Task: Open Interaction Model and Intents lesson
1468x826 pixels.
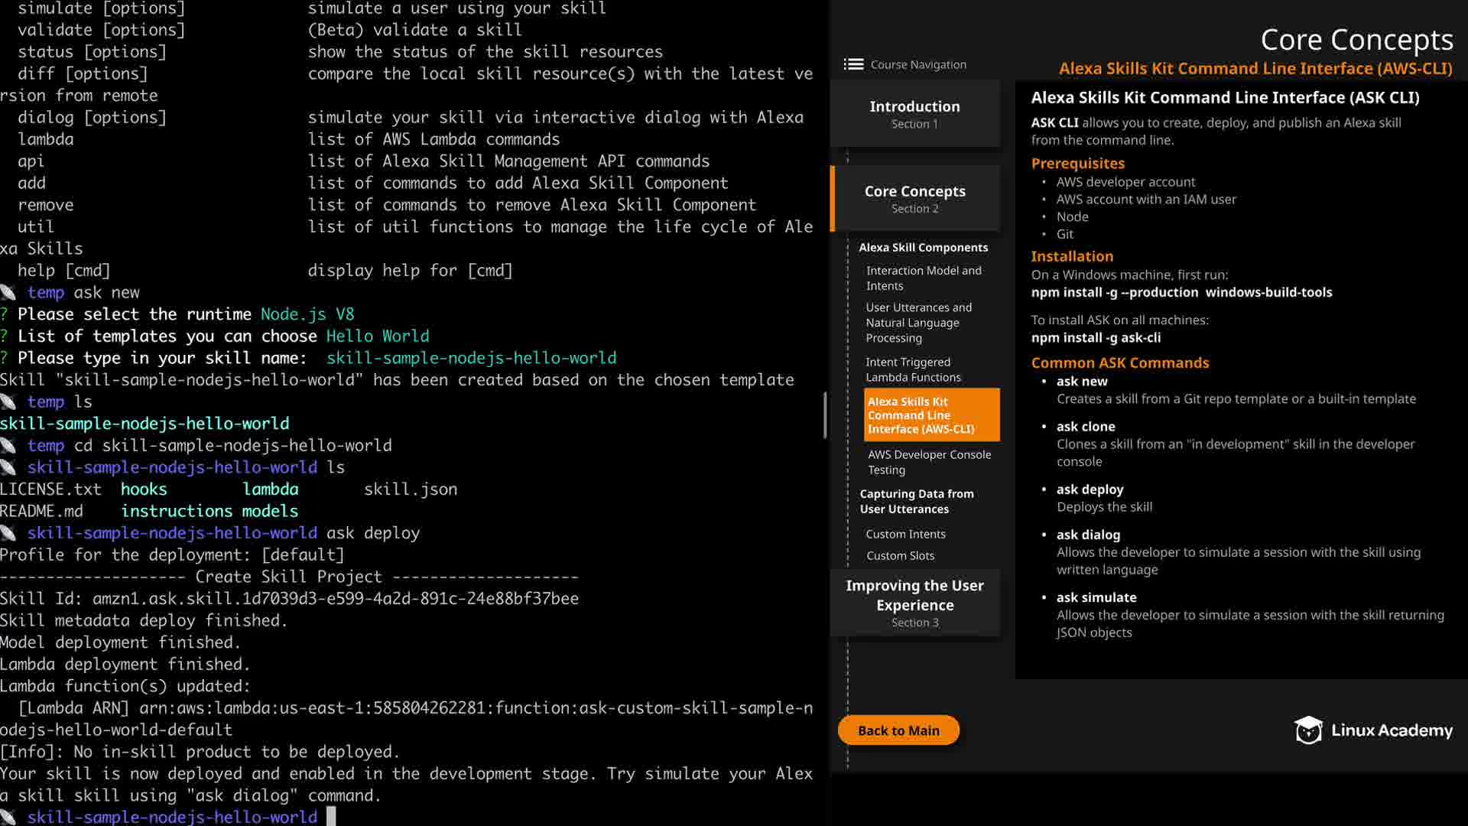Action: [923, 278]
